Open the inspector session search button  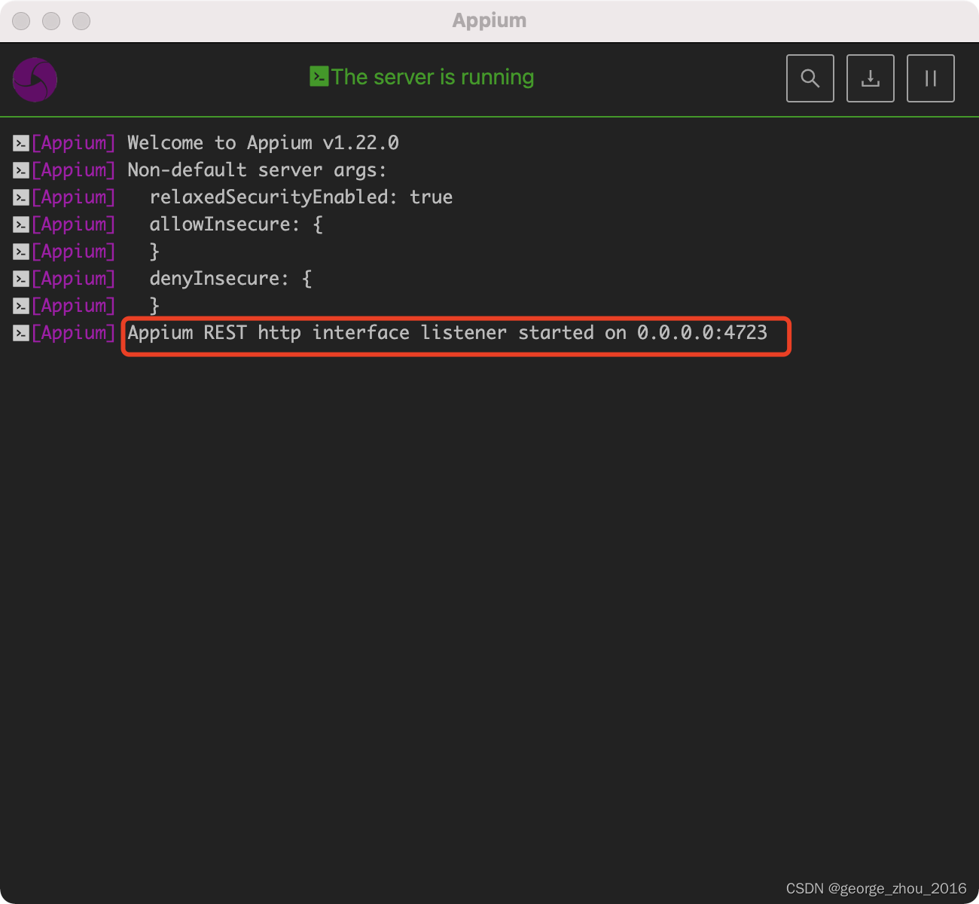(x=810, y=78)
